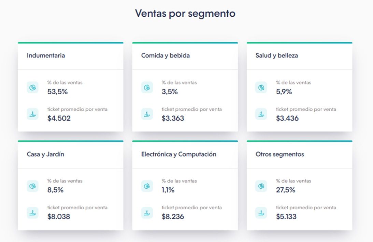This screenshot has width=373, height=242.
Task: Click the ticket hand icon in Indumentaria card
Action: (33, 114)
